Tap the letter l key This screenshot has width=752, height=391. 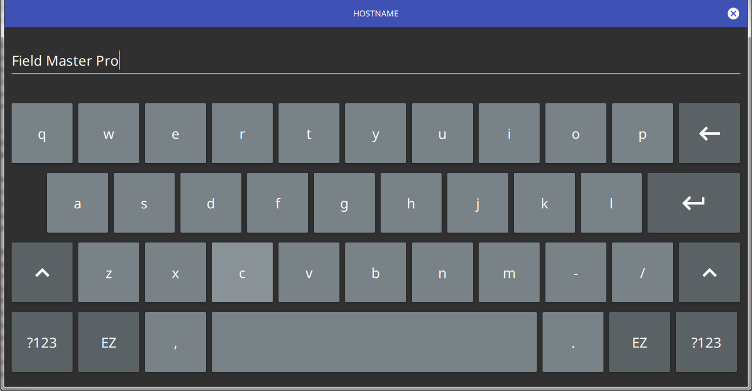point(611,203)
